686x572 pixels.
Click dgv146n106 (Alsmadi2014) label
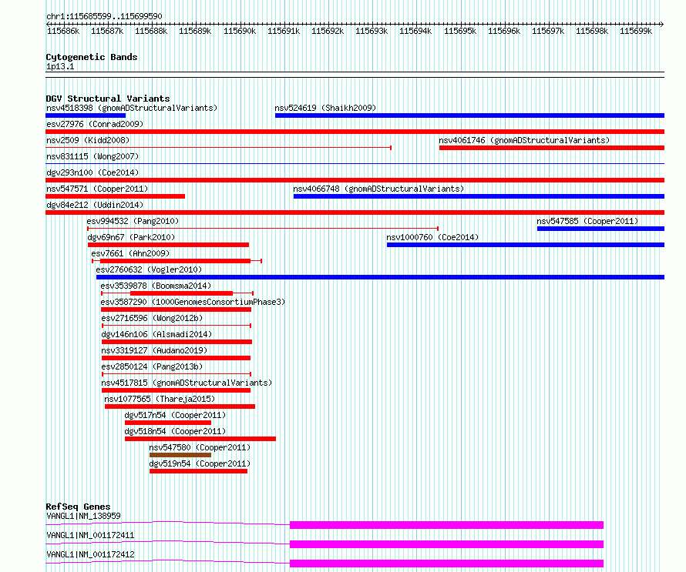(x=156, y=334)
